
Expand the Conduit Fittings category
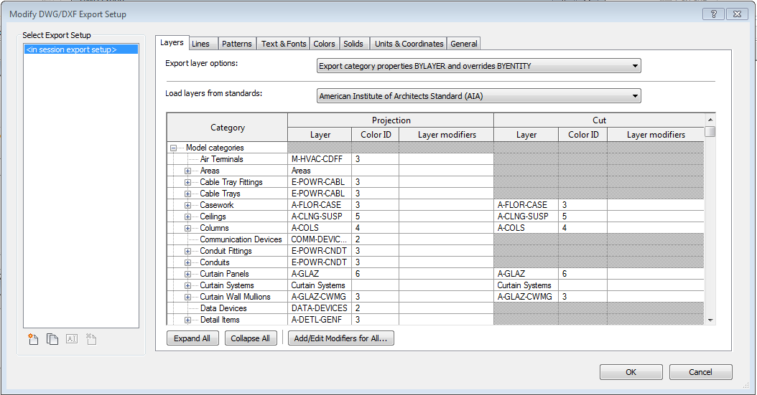187,252
